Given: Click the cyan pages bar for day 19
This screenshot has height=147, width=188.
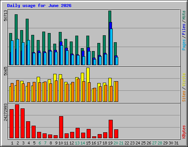Looking at the screenshot, I should tap(111, 47).
